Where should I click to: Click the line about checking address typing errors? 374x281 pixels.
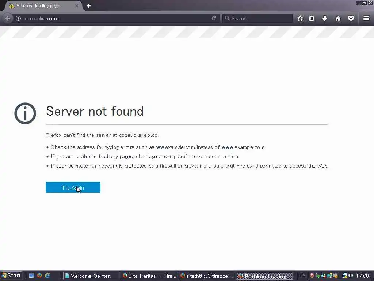pyautogui.click(x=157, y=147)
